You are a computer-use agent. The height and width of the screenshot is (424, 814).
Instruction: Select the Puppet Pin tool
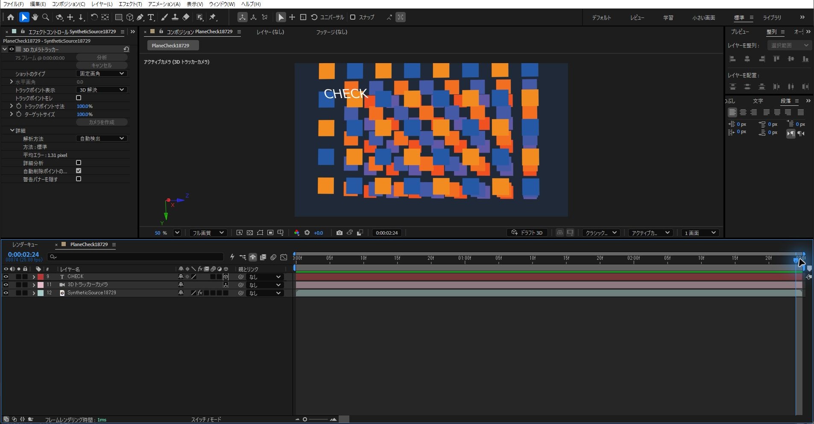(213, 17)
